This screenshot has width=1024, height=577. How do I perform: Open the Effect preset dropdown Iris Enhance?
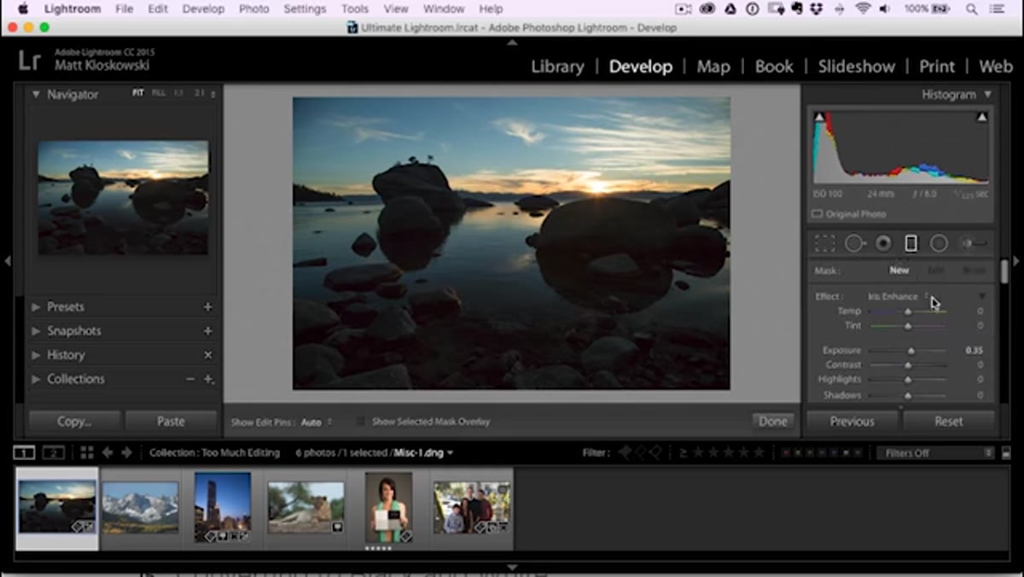898,296
